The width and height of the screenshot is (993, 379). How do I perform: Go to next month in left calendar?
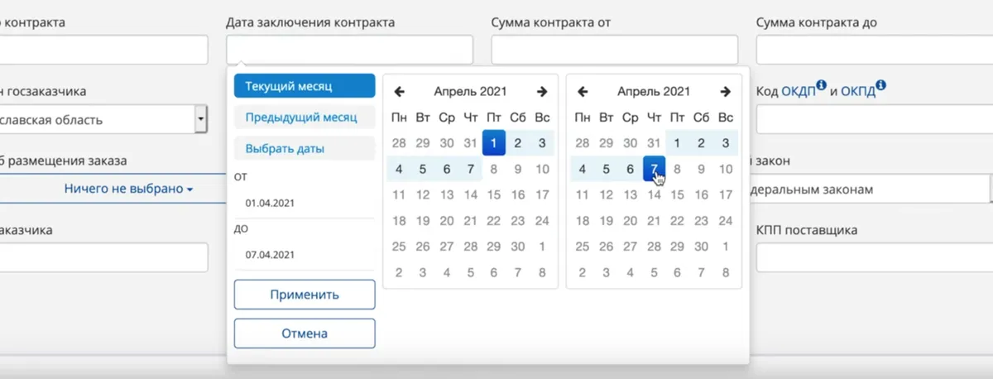coord(542,92)
